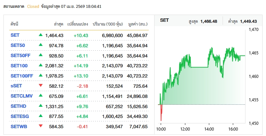
Task: Click the green up arrow beside SET
Action: click(x=41, y=35)
